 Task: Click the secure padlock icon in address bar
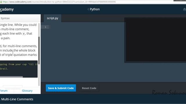pyautogui.click(x=1, y=2)
